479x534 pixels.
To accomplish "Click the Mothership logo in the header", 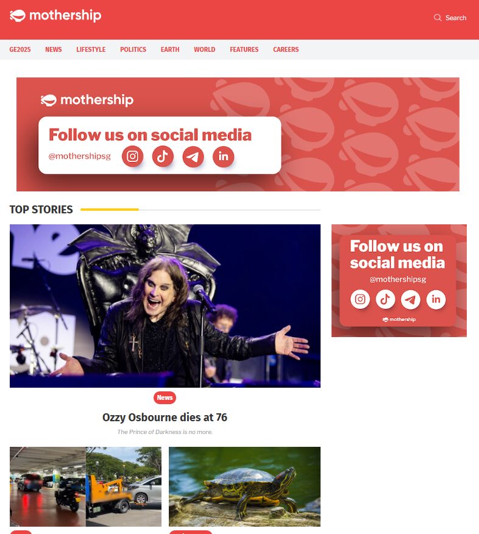I will (55, 16).
